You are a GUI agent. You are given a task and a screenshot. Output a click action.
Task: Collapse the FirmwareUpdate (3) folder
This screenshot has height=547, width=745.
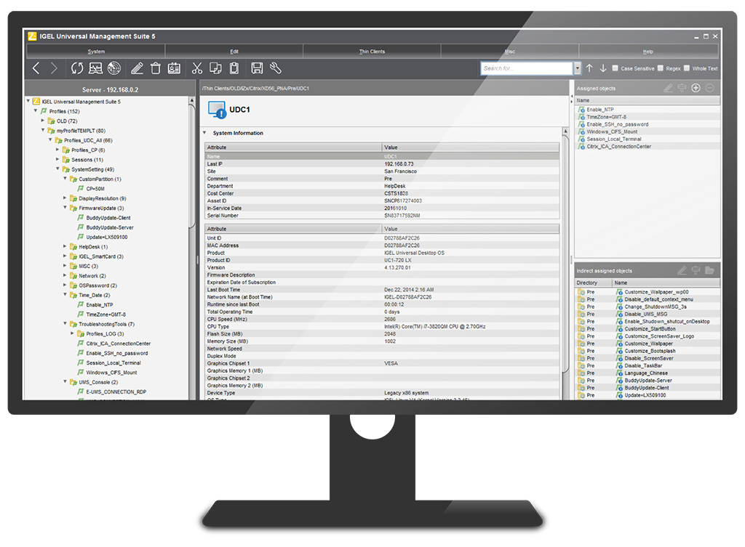65,207
